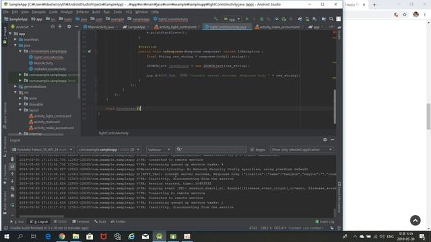Switch to MainActivity.java editor tab

(100, 27)
